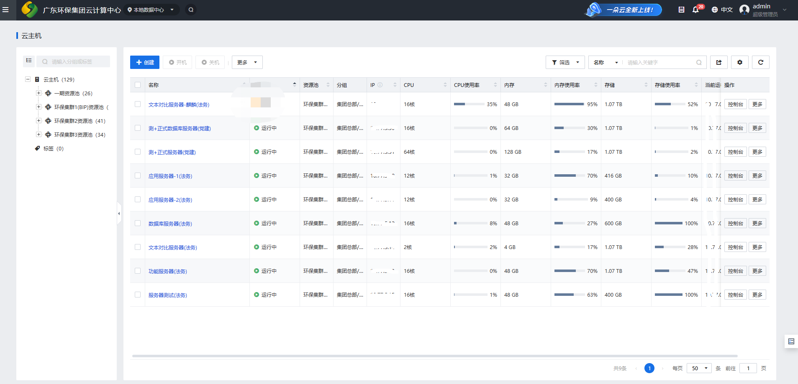The height and width of the screenshot is (384, 798).
Task: Click the header global search icon
Action: point(191,10)
